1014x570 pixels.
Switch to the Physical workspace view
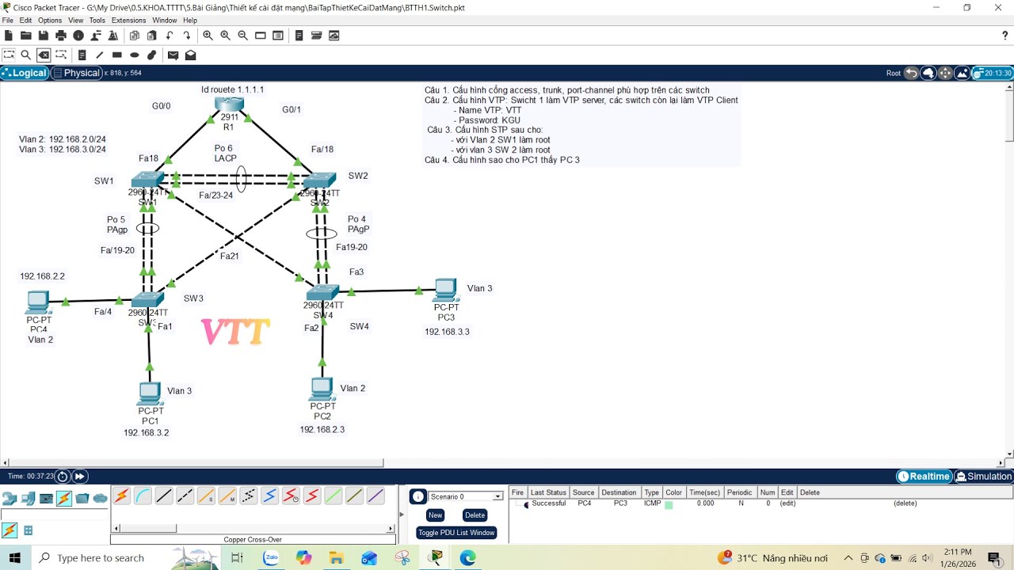tap(77, 73)
